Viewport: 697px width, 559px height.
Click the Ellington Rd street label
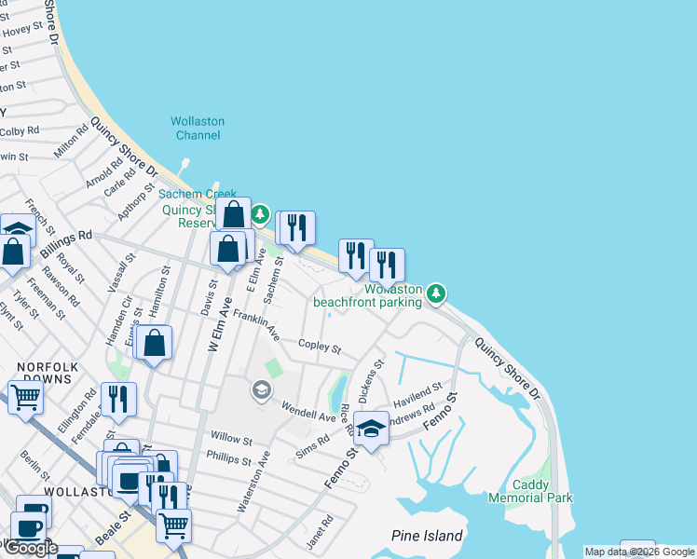[x=77, y=411]
